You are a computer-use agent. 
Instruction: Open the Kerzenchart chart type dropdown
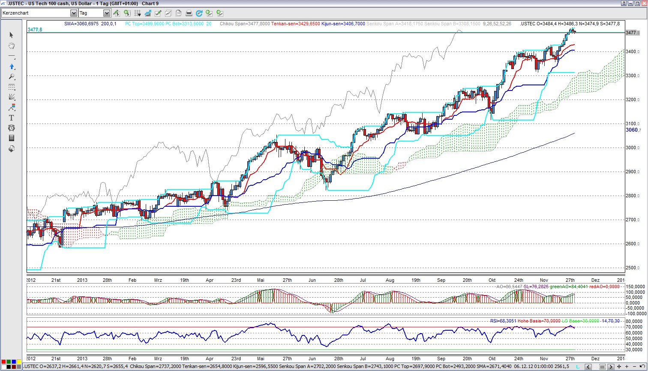73,13
